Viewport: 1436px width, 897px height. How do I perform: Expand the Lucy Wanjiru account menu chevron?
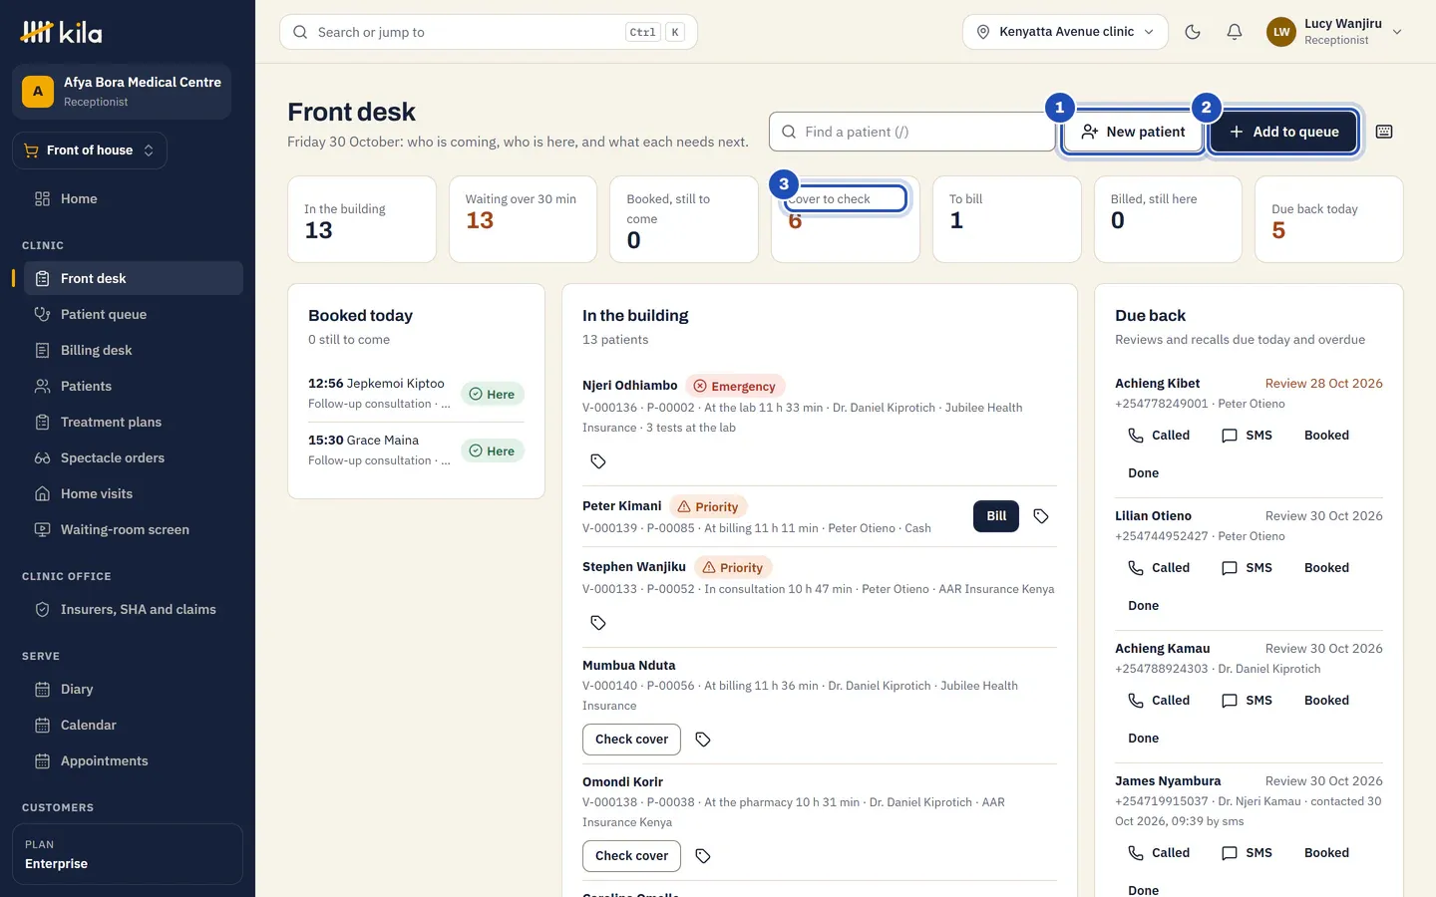click(1397, 32)
